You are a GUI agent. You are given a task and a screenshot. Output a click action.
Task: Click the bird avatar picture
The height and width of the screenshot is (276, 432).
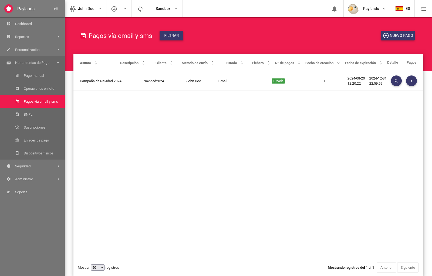coord(353,9)
